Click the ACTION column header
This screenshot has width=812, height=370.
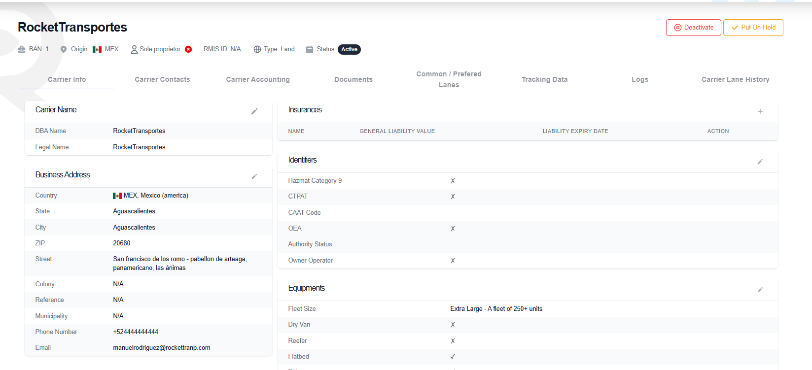point(718,131)
